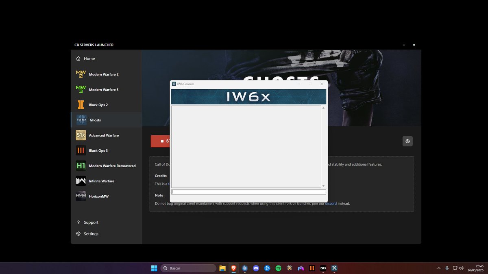This screenshot has width=488, height=274.
Task: Open the Ghosts game settings gear
Action: 407,141
